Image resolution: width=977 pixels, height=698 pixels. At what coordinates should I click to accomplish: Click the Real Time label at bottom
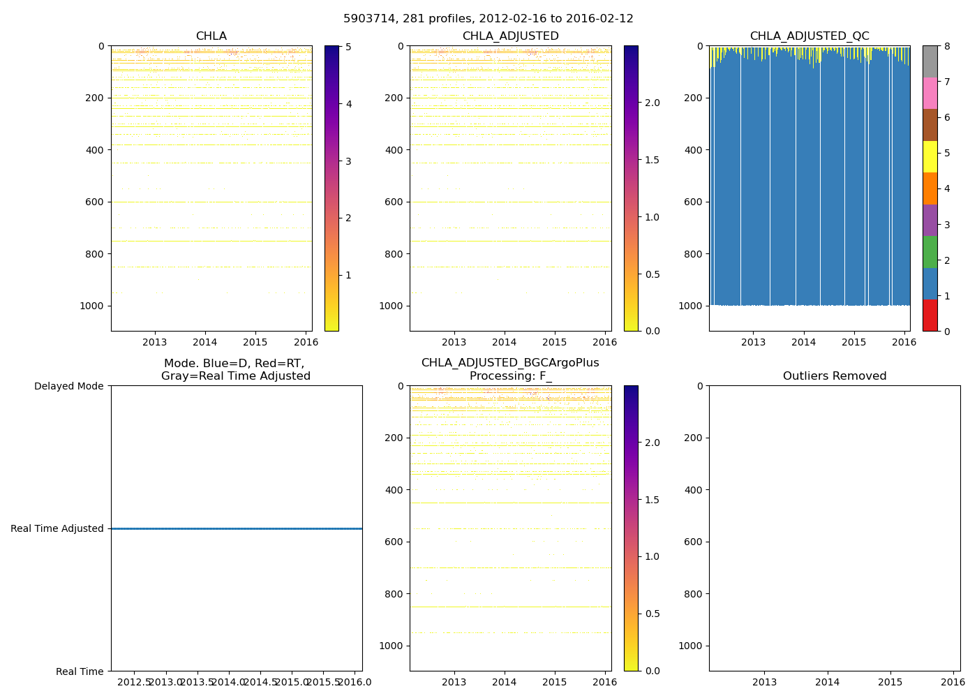pos(80,671)
